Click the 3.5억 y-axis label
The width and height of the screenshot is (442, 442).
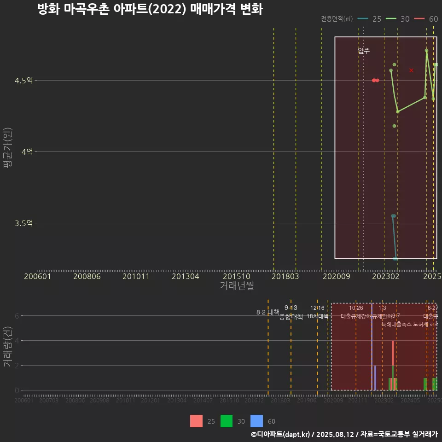pyautogui.click(x=23, y=223)
